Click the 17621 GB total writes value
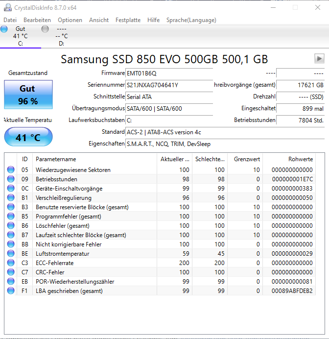This screenshot has width=329, height=339. point(300,85)
